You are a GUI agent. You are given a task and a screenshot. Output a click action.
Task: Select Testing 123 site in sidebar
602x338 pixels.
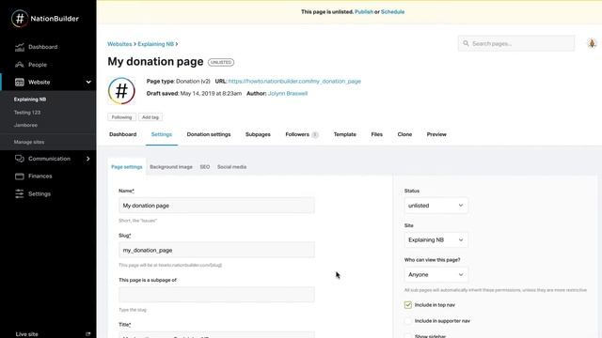click(x=27, y=113)
